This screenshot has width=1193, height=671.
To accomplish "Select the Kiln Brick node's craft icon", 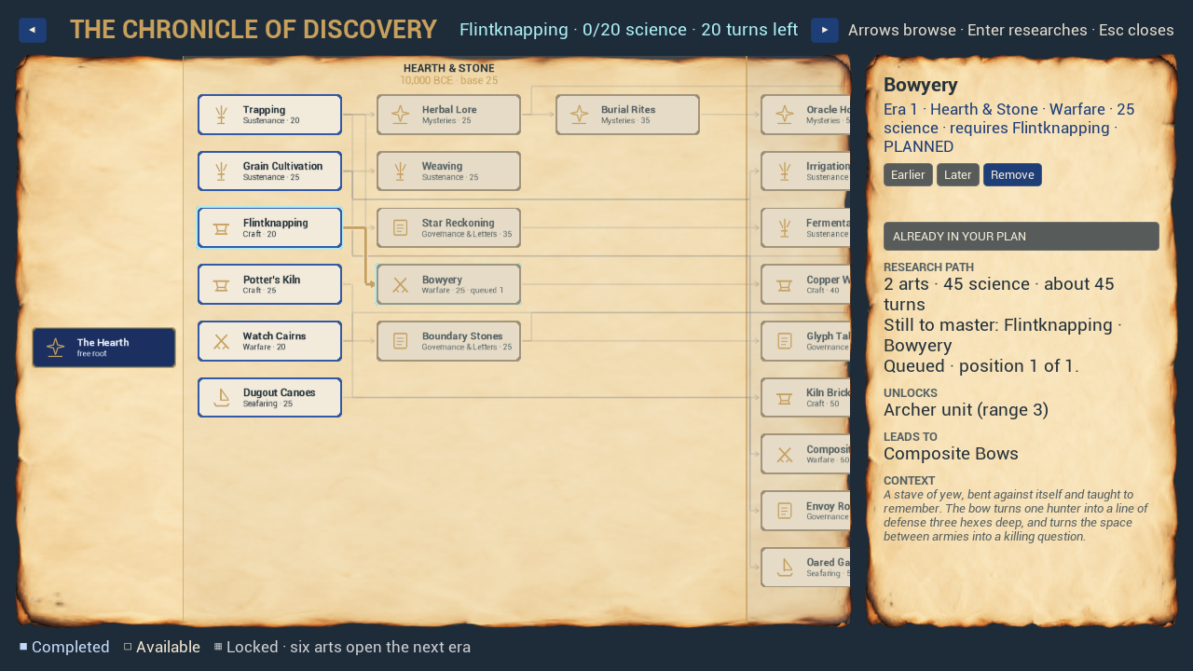I will 785,398.
